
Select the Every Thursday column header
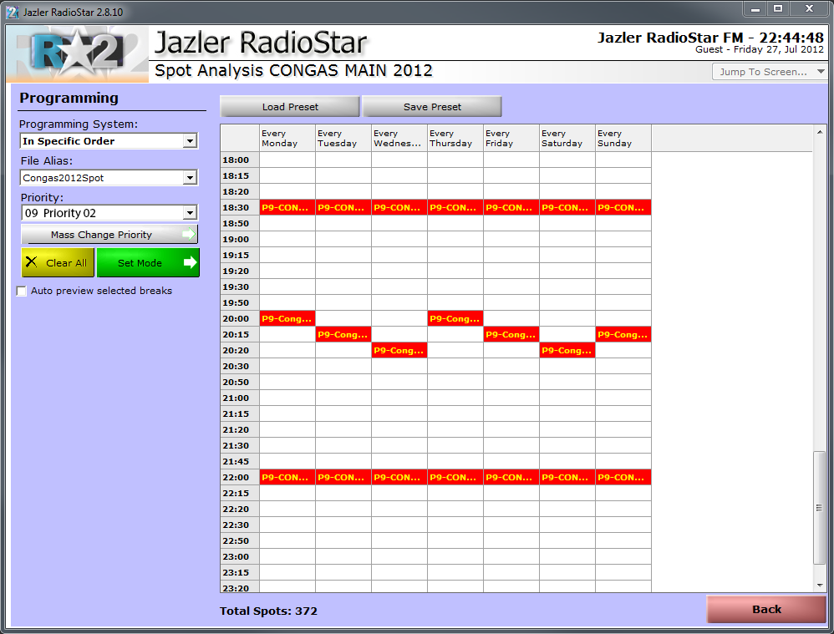coord(455,139)
